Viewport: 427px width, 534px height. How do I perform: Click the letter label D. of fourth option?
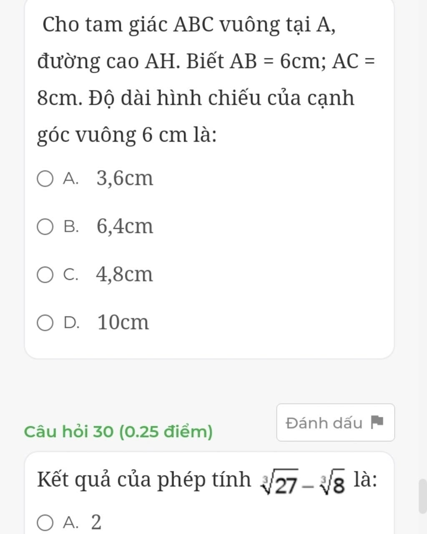[71, 323]
